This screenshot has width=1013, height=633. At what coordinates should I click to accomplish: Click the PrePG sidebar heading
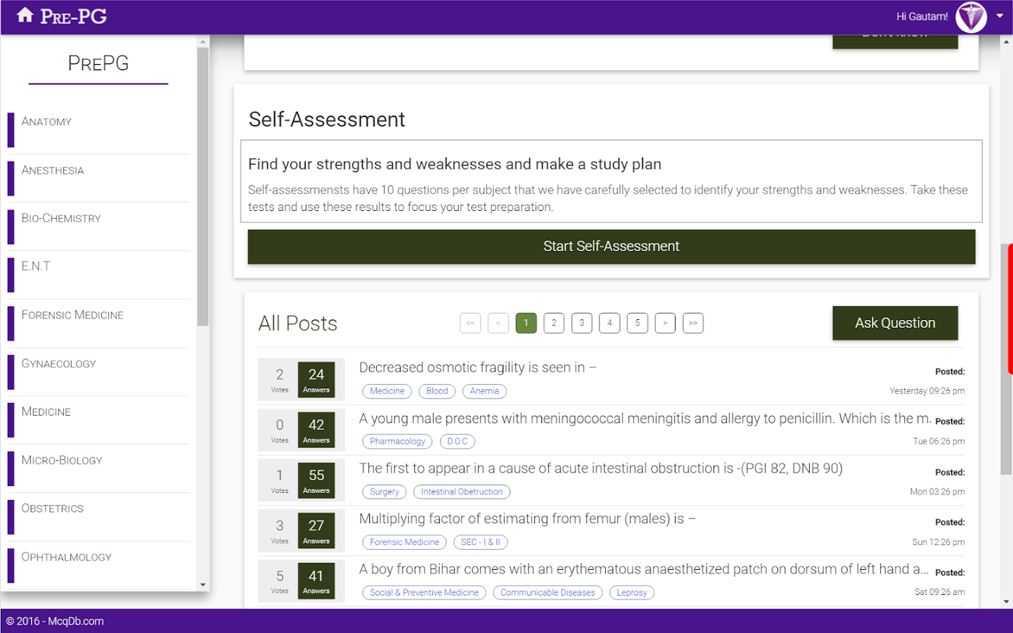pyautogui.click(x=98, y=63)
